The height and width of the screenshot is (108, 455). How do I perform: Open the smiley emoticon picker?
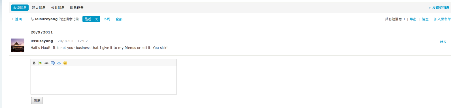tap(65, 63)
